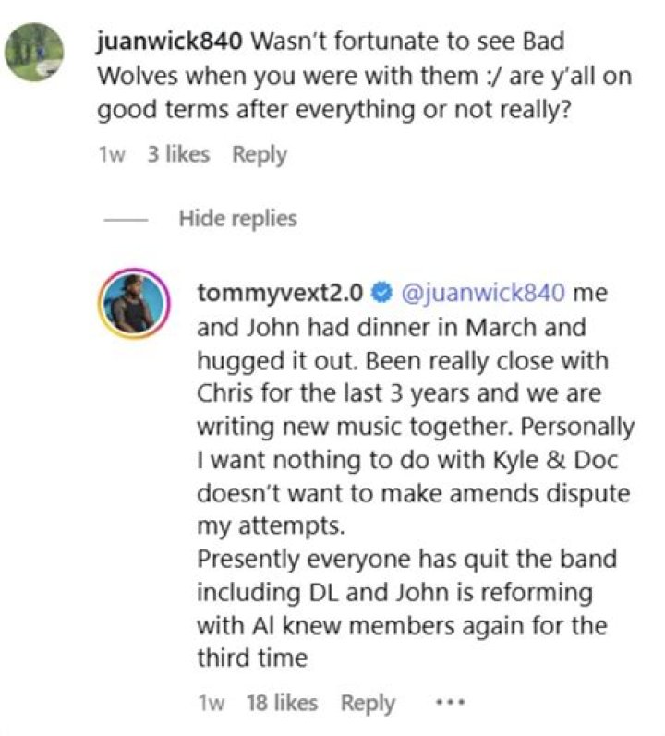Reply to juanwick840's comment

260,154
